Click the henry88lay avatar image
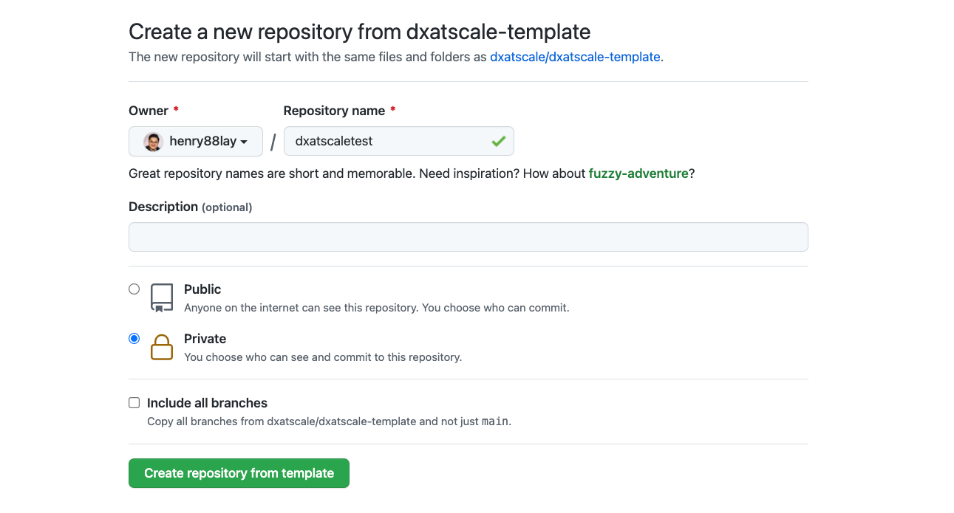The image size is (954, 513). (153, 141)
